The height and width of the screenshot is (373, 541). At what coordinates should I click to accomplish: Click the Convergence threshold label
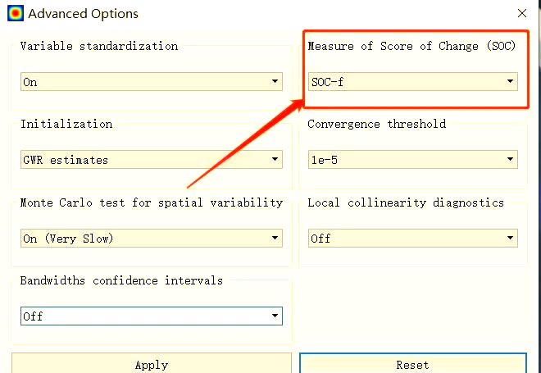(x=377, y=124)
